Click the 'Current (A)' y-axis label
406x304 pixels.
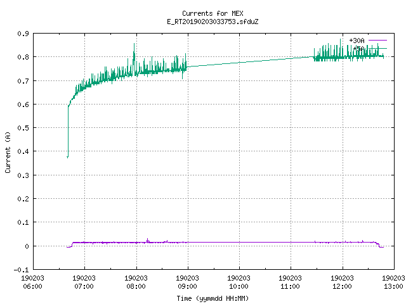pyautogui.click(x=8, y=153)
